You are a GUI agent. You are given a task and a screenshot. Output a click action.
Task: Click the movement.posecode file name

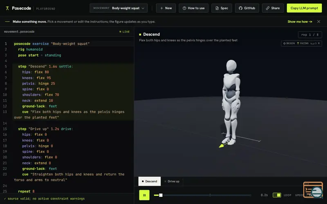point(19,32)
